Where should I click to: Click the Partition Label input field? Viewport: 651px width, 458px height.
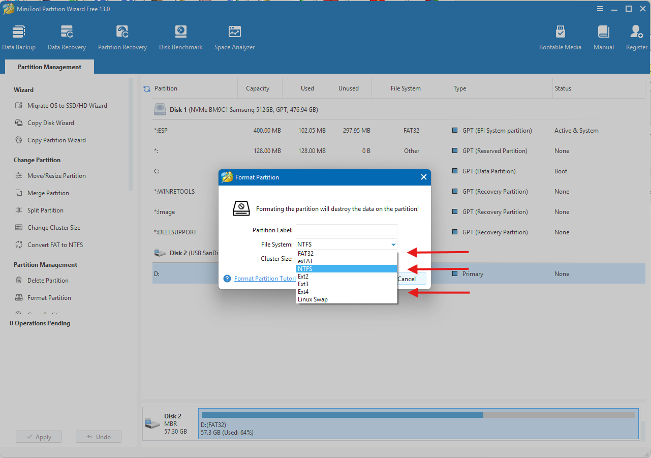point(346,230)
